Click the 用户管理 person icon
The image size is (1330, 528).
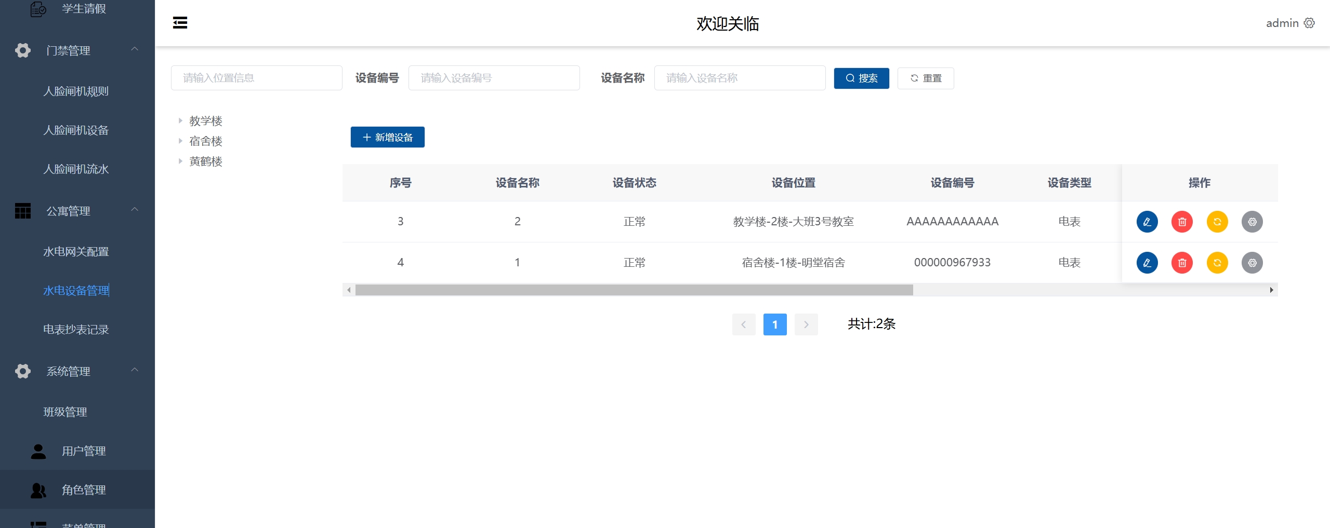(x=38, y=451)
